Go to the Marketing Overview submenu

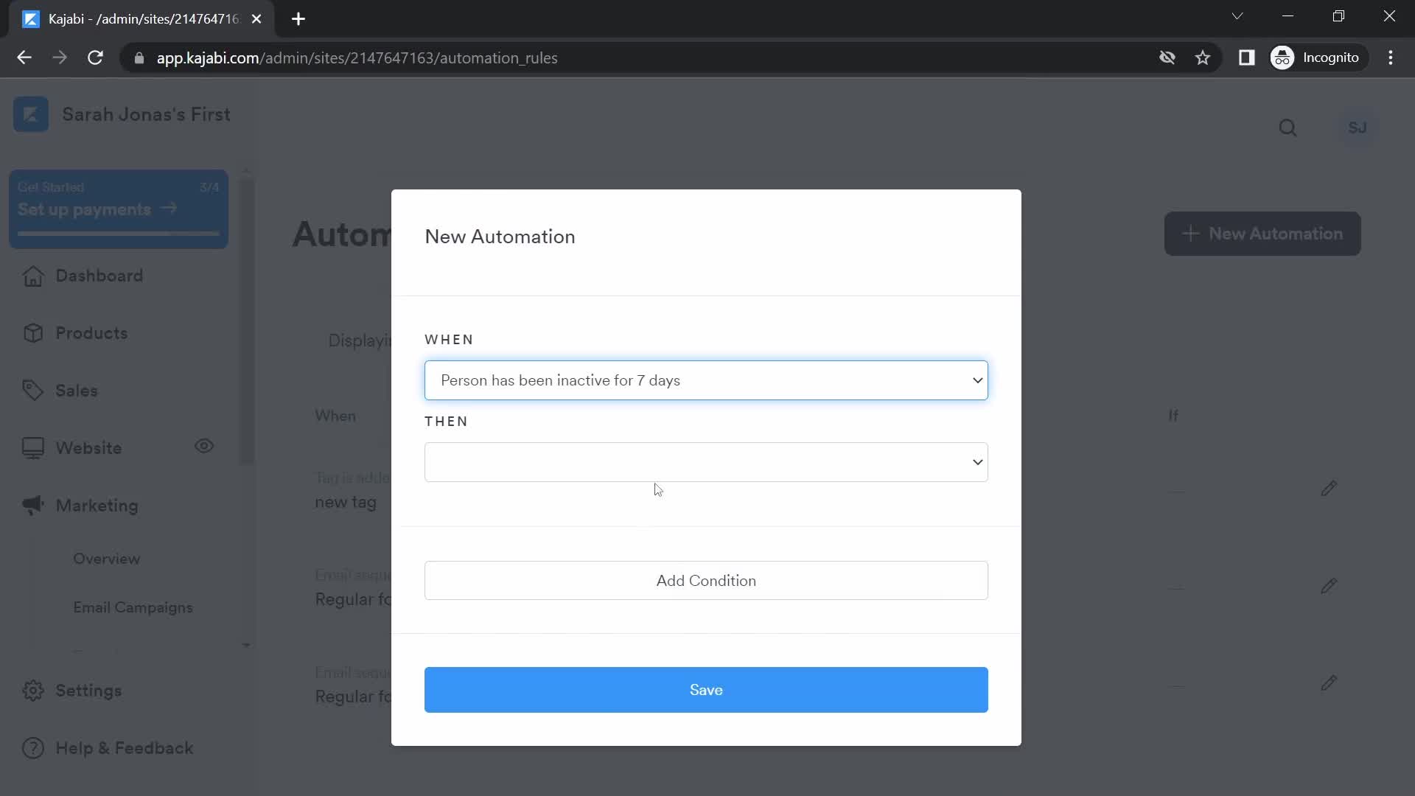[106, 559]
